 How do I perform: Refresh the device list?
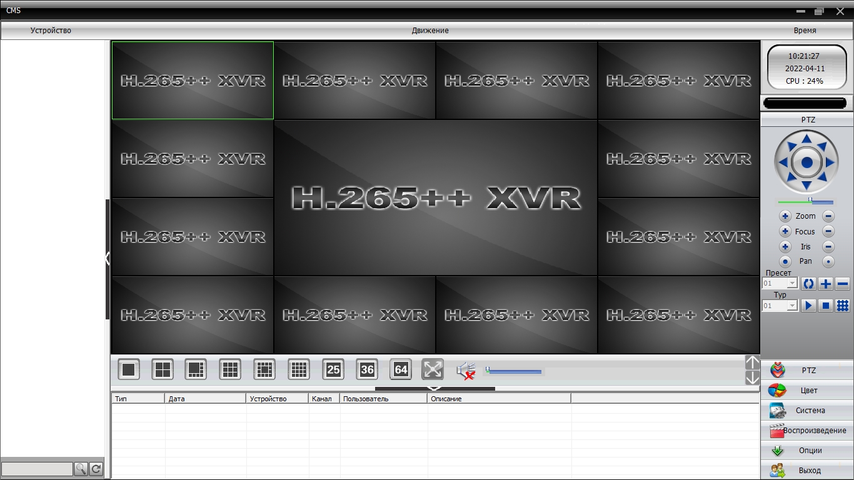click(x=96, y=469)
